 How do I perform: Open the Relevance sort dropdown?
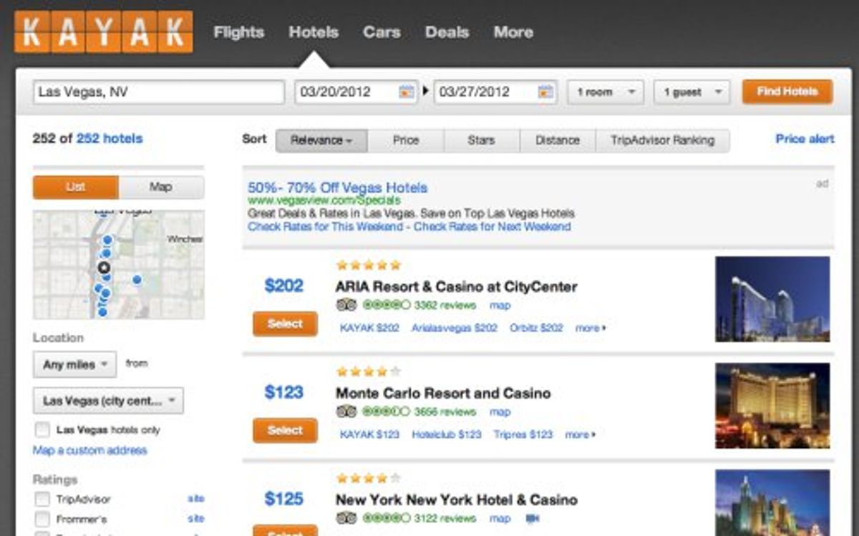pos(321,140)
